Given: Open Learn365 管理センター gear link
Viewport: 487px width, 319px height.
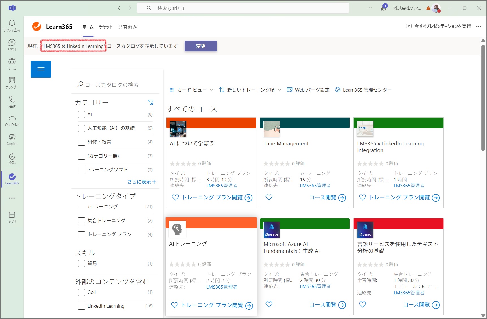Looking at the screenshot, I should (x=363, y=90).
